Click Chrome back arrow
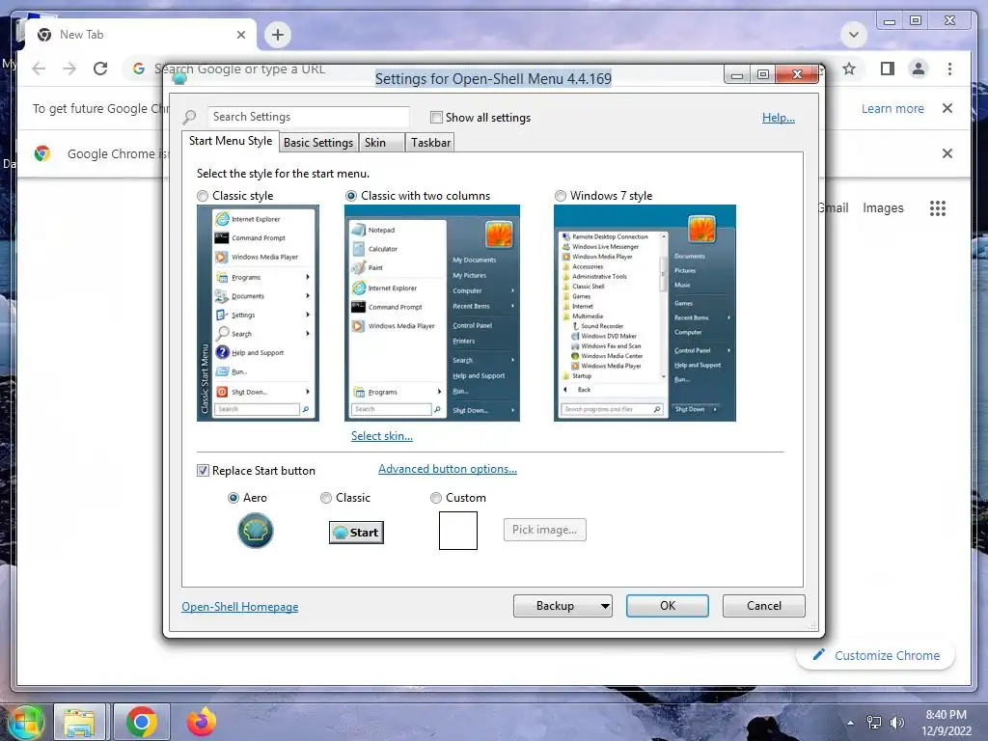 pos(39,69)
